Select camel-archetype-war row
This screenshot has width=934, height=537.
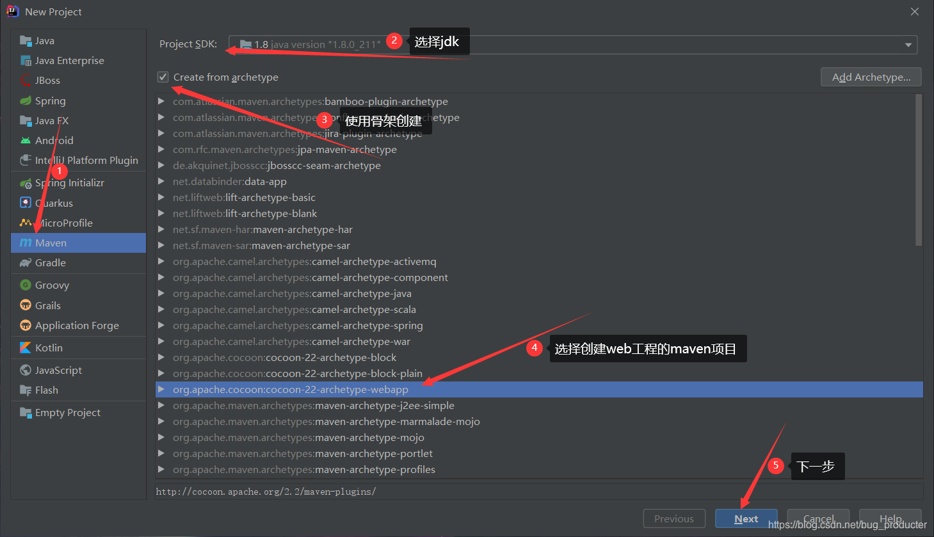tap(539, 341)
